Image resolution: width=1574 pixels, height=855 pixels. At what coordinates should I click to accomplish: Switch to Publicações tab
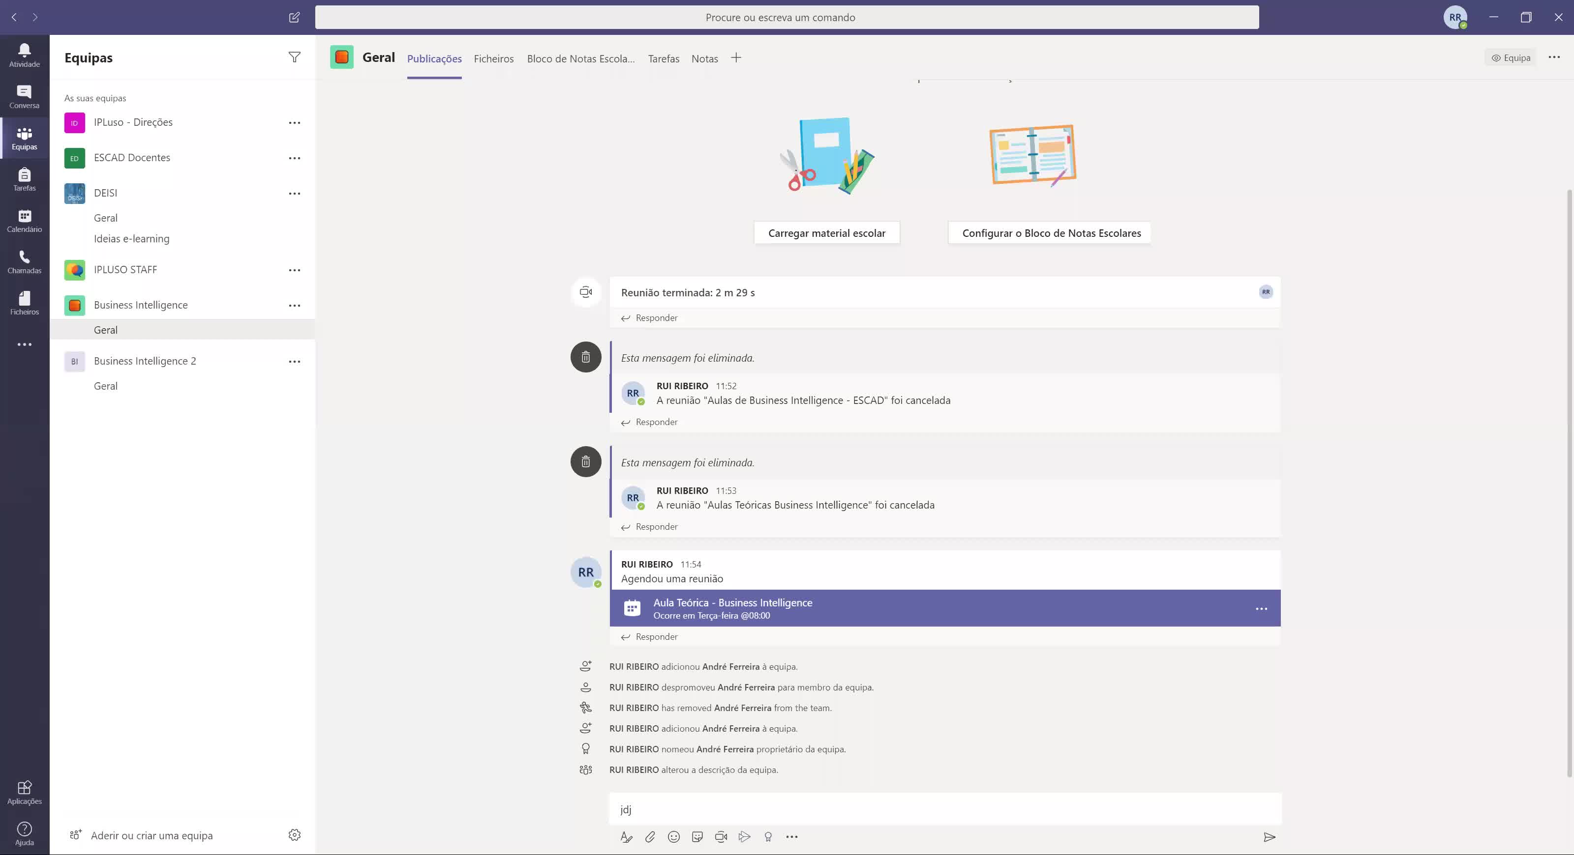434,58
